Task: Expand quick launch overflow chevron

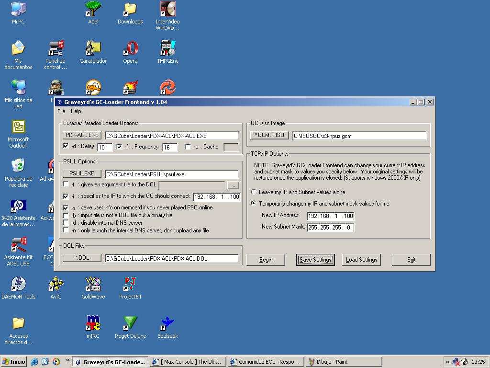Action: 67,360
